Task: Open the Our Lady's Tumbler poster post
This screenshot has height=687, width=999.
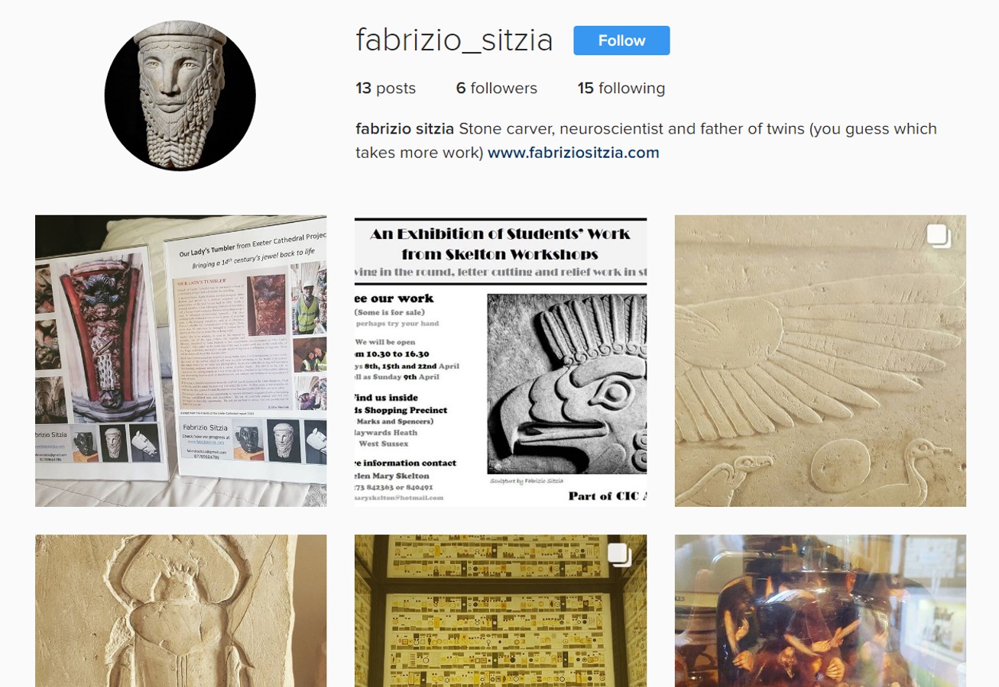Action: [x=181, y=361]
